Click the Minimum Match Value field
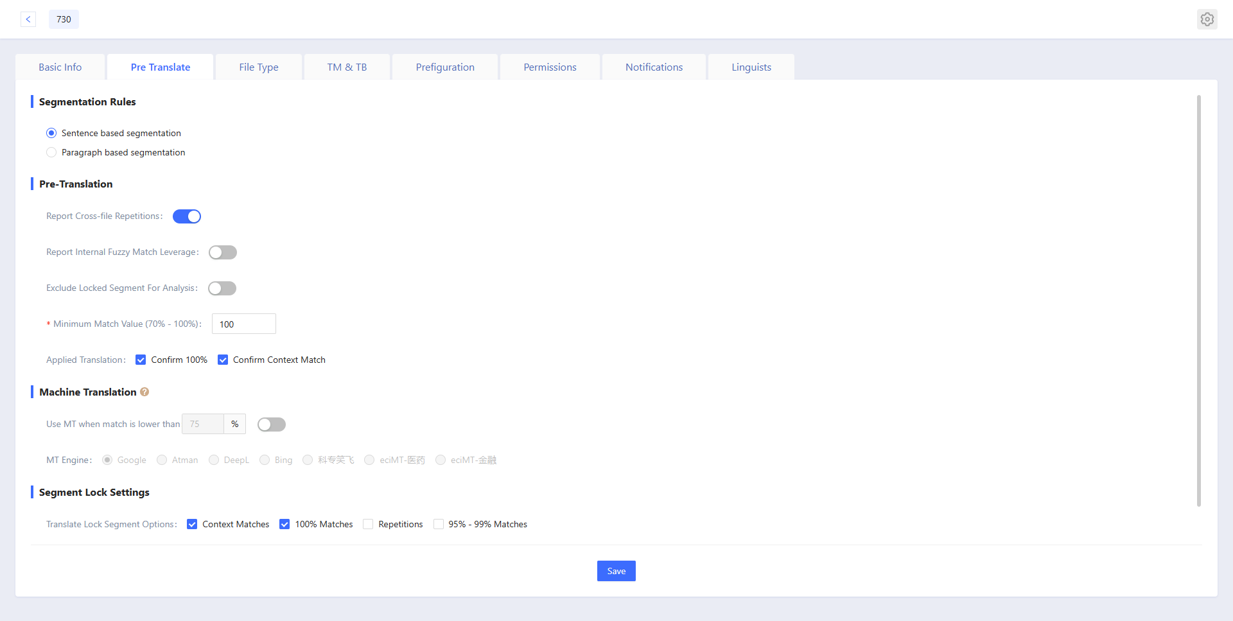The image size is (1233, 621). coord(244,324)
